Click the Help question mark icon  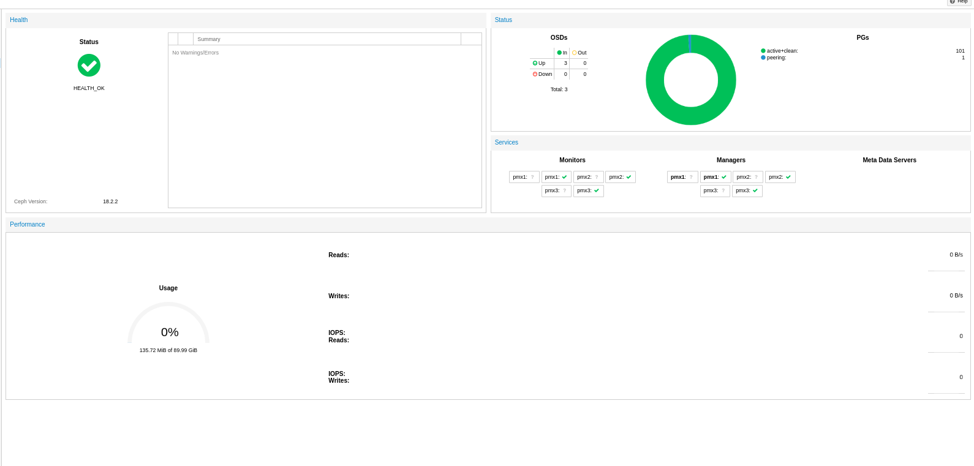(953, 2)
